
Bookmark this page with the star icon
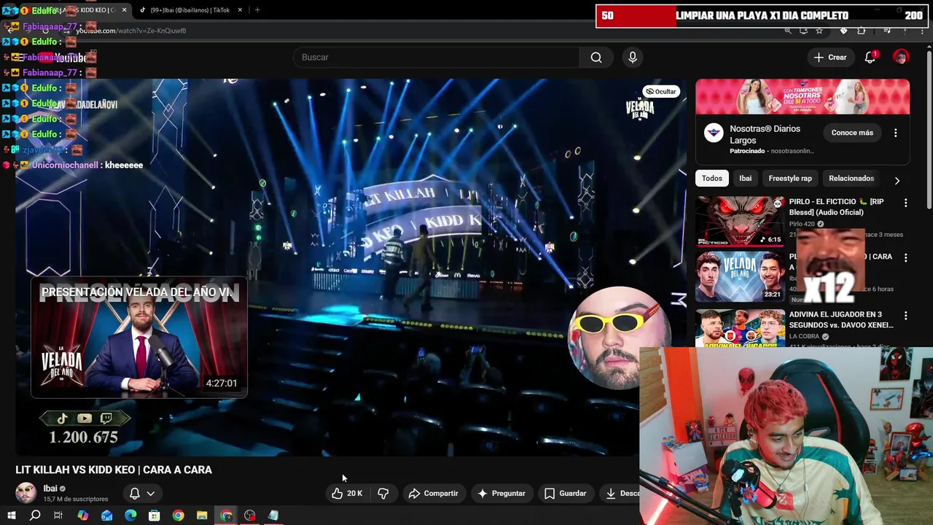pyautogui.click(x=819, y=31)
